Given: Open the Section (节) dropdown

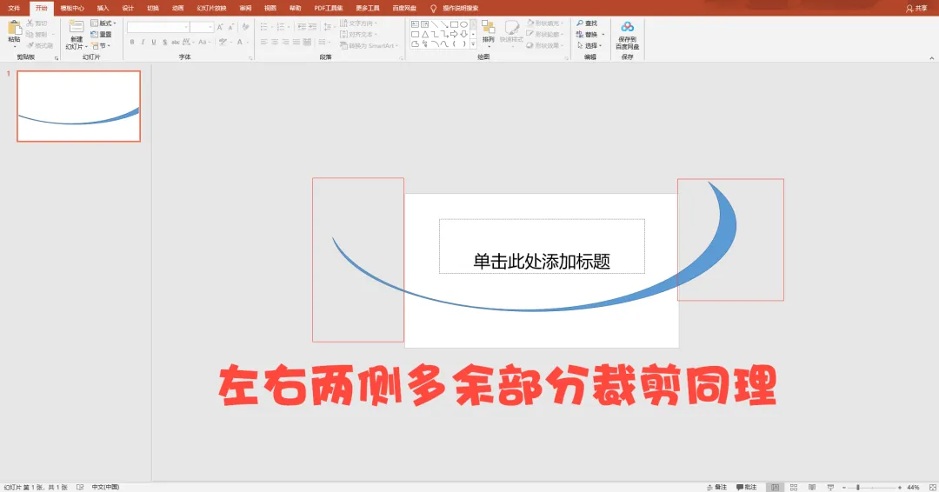Looking at the screenshot, I should [x=101, y=45].
